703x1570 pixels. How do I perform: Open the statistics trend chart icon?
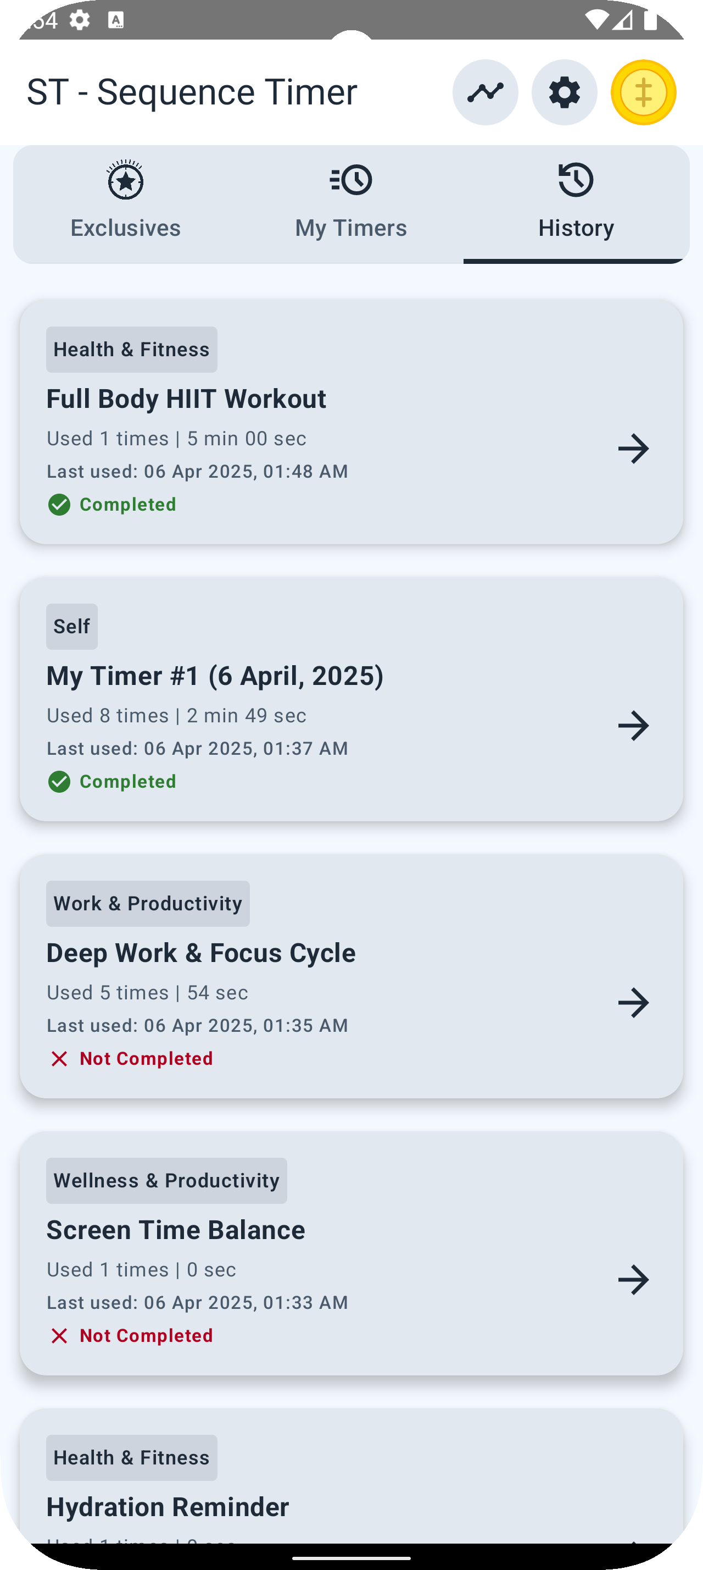(485, 93)
